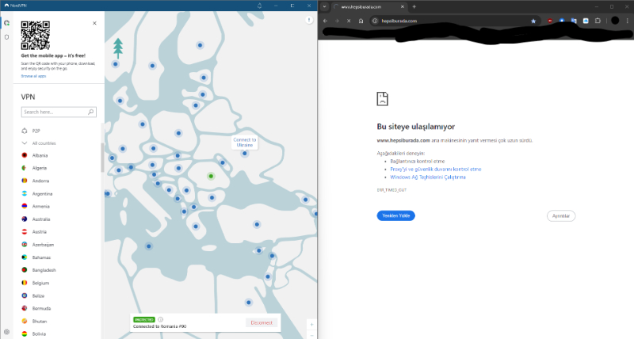Open Chrome tab search dropdown arrow

(x=324, y=6)
